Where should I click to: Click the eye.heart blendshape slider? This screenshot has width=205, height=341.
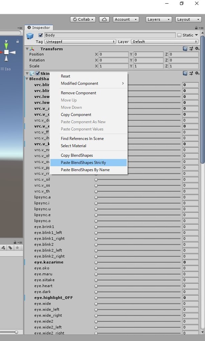click(x=138, y=286)
